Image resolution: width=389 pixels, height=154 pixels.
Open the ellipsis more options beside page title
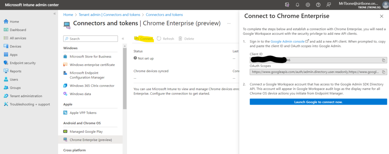point(229,23)
